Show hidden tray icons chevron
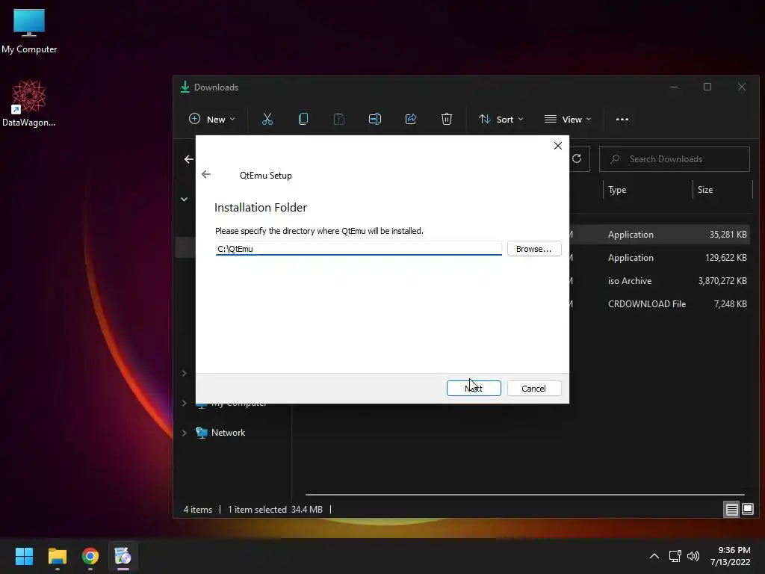This screenshot has width=765, height=574. coord(654,556)
